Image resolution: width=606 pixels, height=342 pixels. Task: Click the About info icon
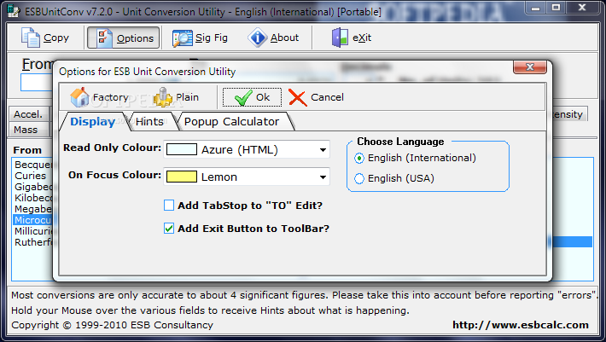tap(258, 38)
